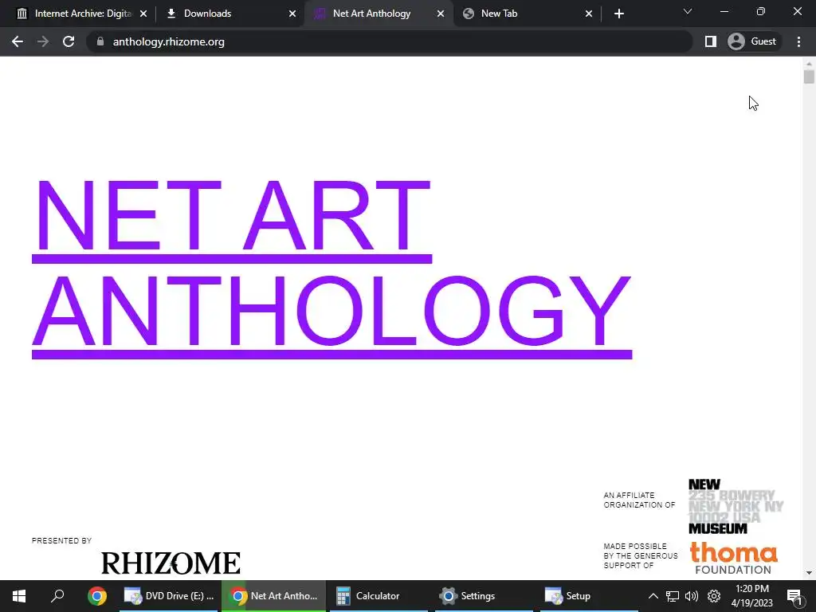The width and height of the screenshot is (816, 612).
Task: Go back to the previous page
Action: (x=18, y=41)
